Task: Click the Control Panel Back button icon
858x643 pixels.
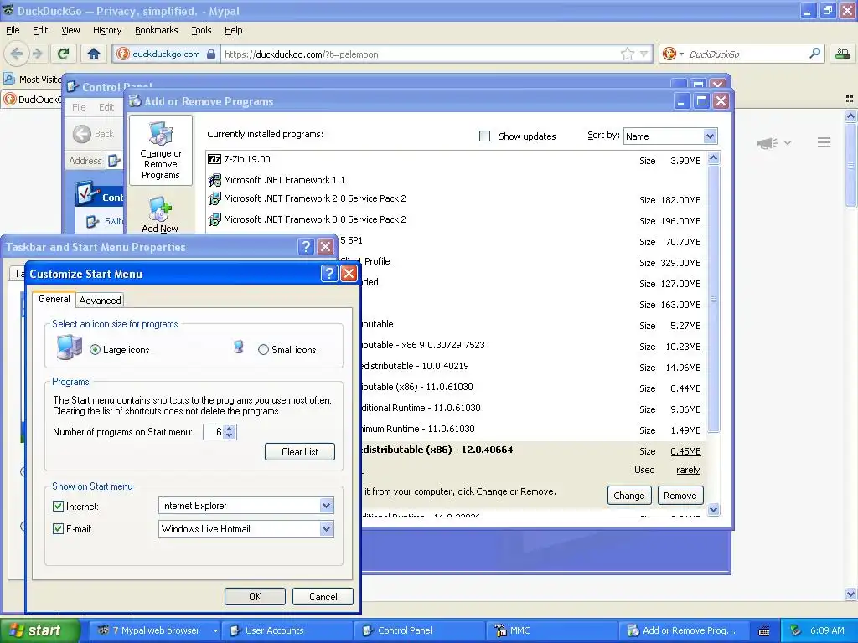Action: (x=82, y=134)
